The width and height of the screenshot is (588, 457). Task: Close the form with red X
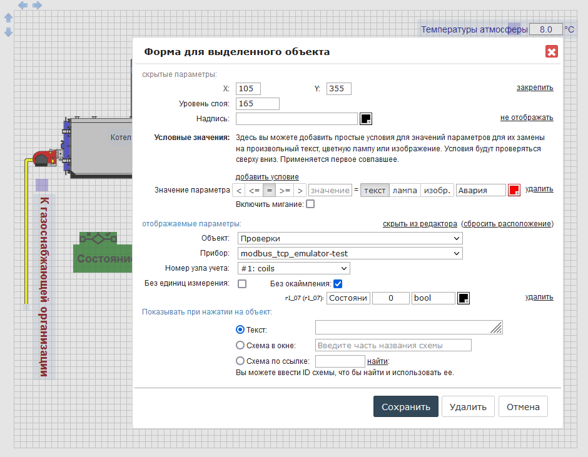(551, 52)
